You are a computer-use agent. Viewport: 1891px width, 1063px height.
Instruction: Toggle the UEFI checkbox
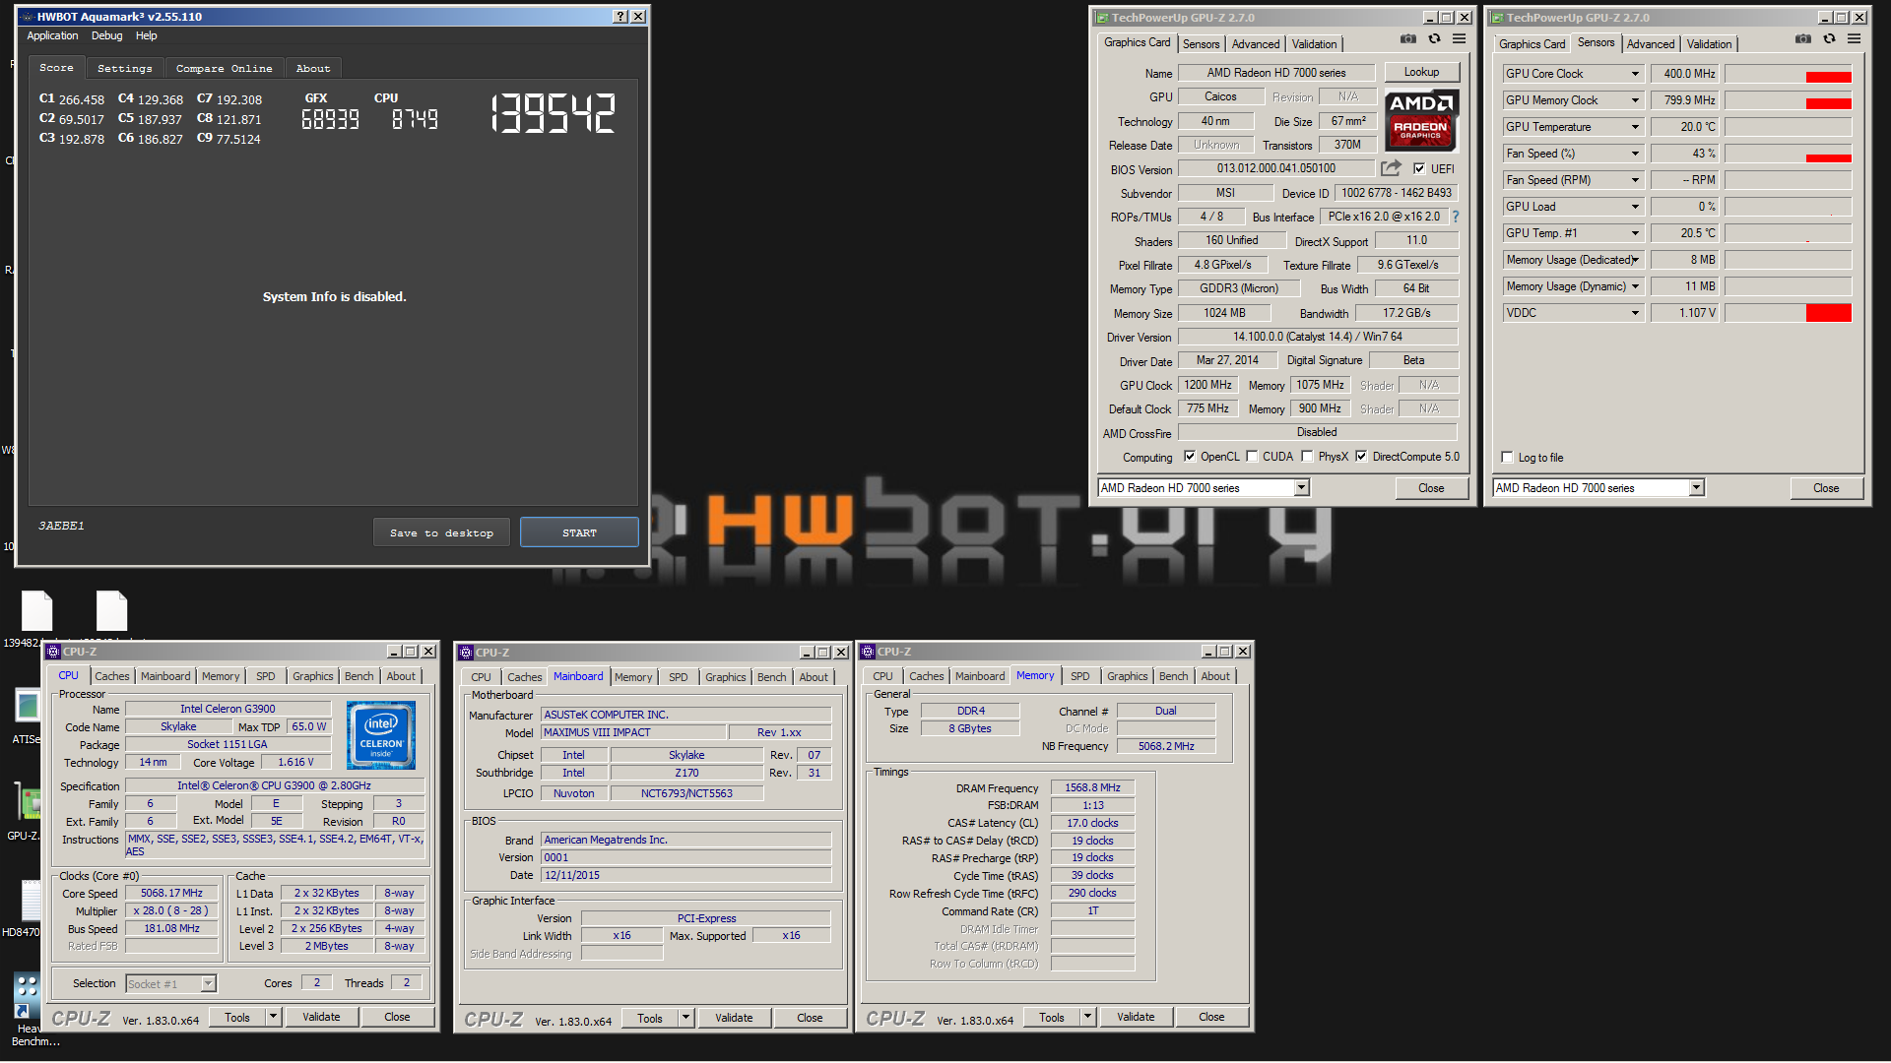(x=1419, y=168)
